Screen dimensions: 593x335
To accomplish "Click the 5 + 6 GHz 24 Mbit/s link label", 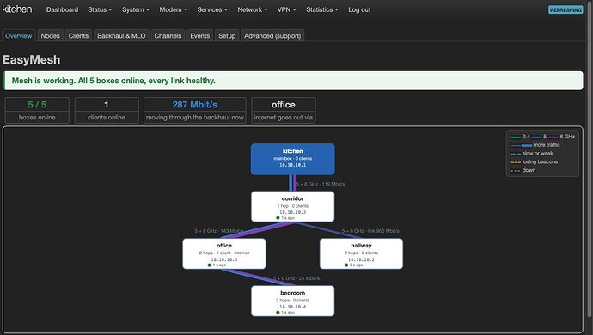I will pyautogui.click(x=296, y=278).
